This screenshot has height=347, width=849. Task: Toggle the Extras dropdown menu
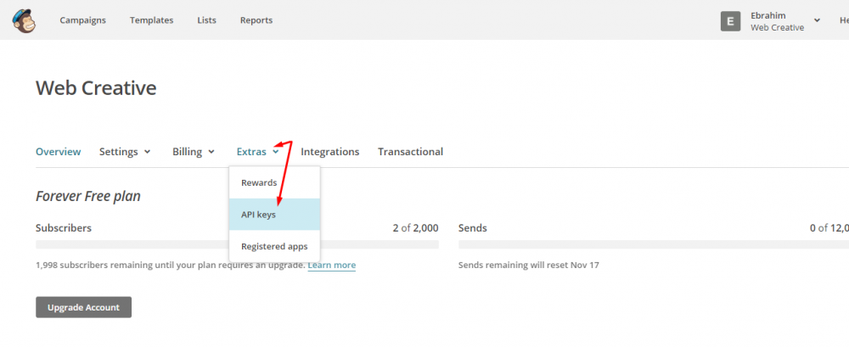258,152
